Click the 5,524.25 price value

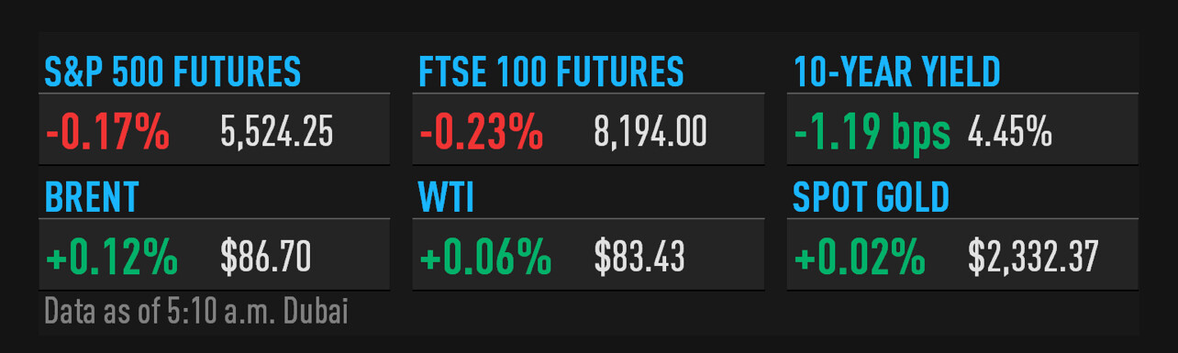coord(277,134)
